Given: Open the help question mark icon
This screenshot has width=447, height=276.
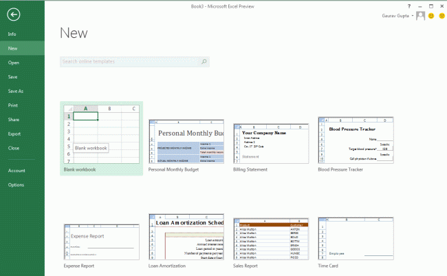Looking at the screenshot, I should (x=409, y=6).
